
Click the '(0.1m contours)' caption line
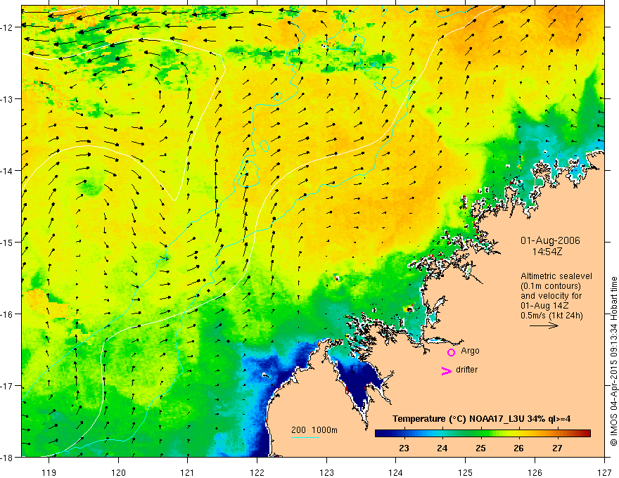tap(551, 286)
